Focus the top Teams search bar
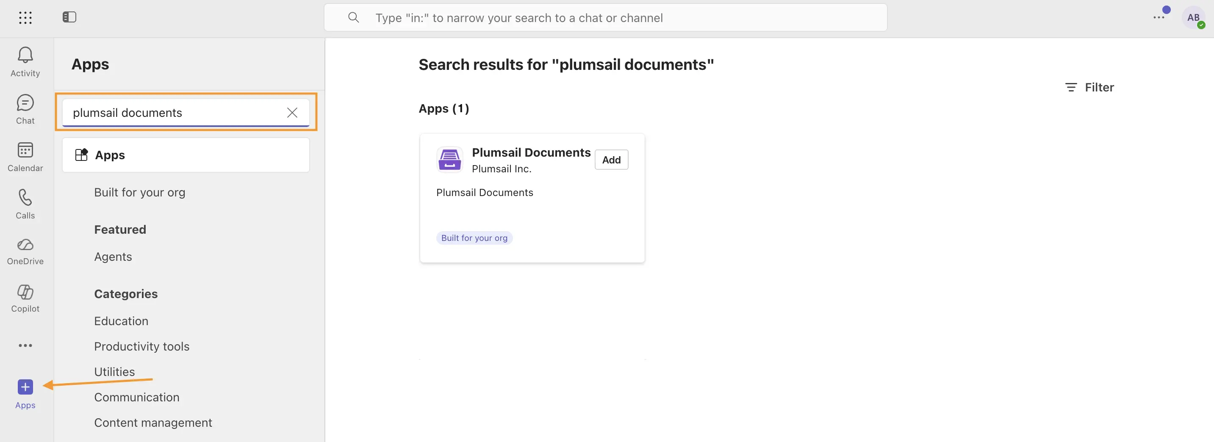Viewport: 1214px width, 442px height. [606, 18]
